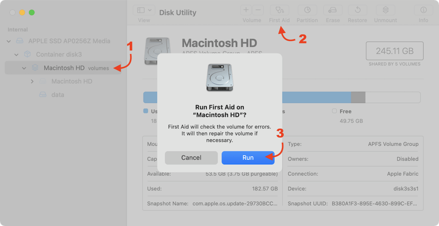
Task: Open the Partition pie chart icon
Action: click(x=307, y=11)
